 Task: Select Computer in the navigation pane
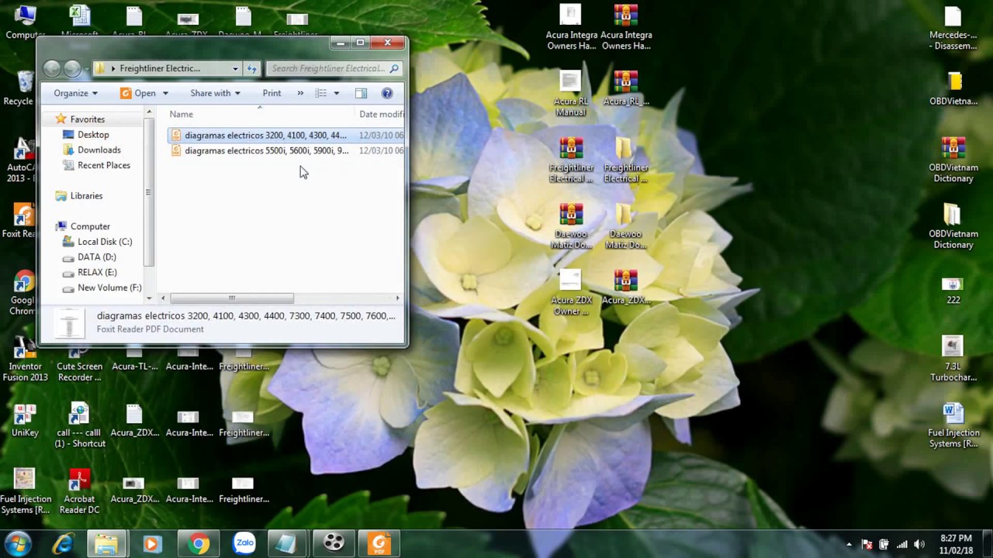pyautogui.click(x=90, y=226)
